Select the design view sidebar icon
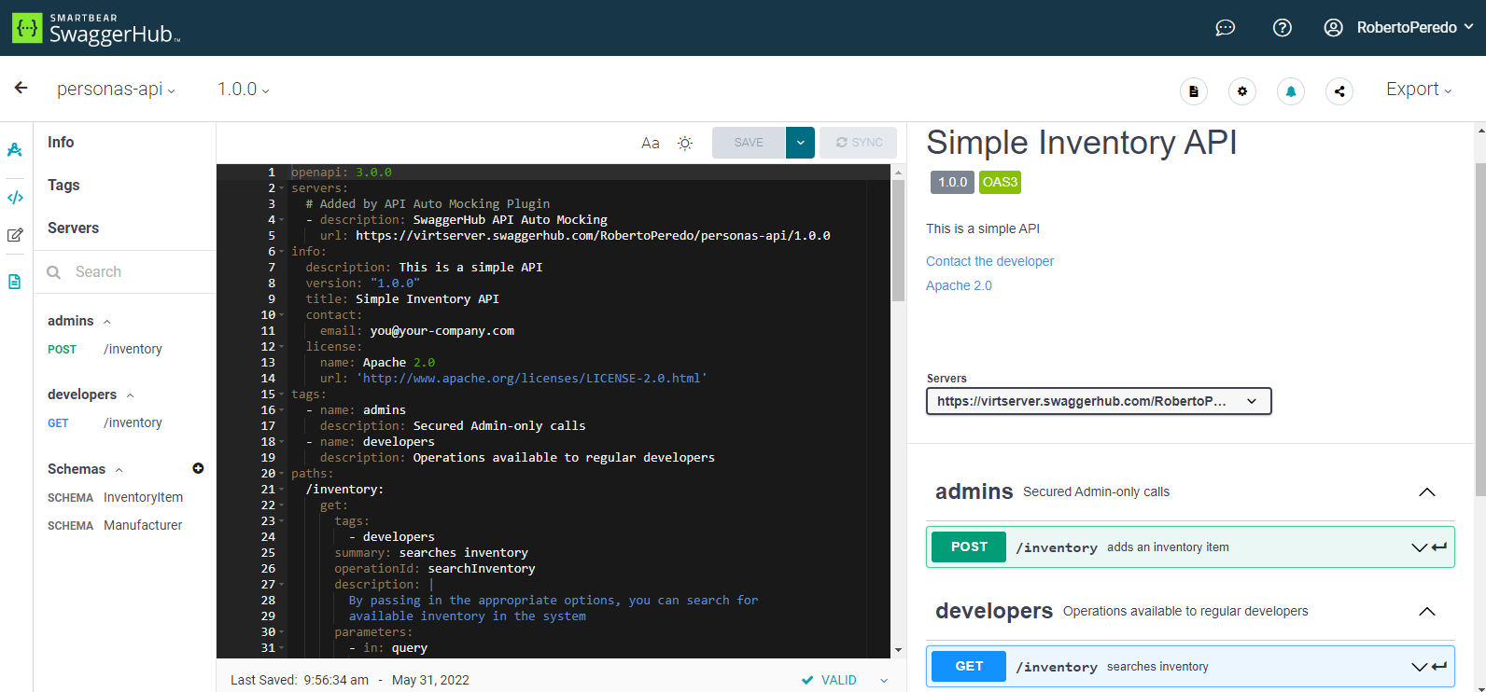 click(x=15, y=150)
